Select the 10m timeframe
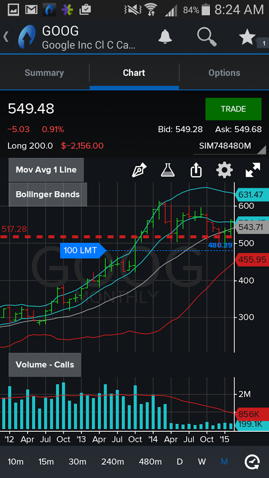Image resolution: width=269 pixels, height=478 pixels. (15, 462)
